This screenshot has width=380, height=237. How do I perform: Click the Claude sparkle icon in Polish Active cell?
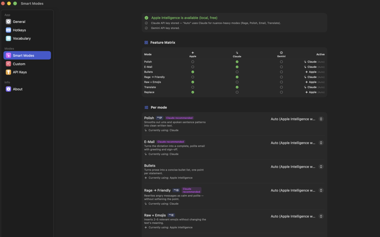pos(305,62)
